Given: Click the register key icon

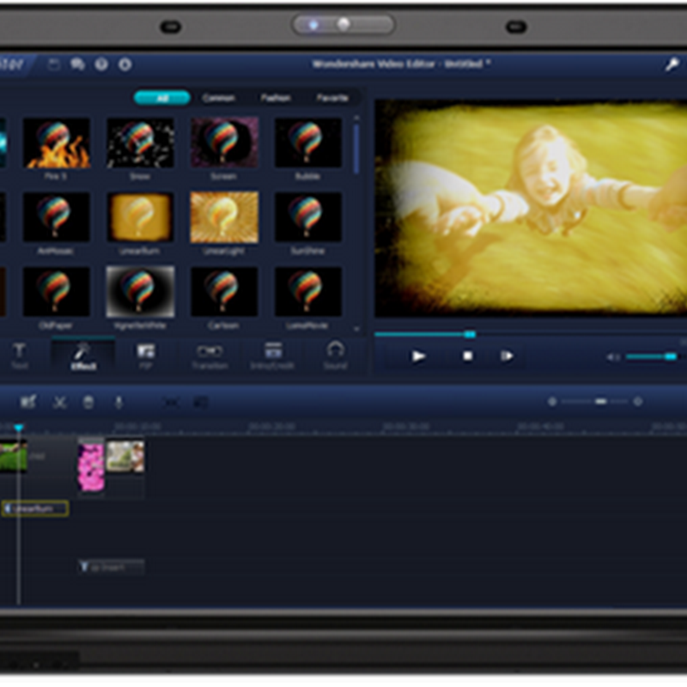Looking at the screenshot, I should pos(672,65).
